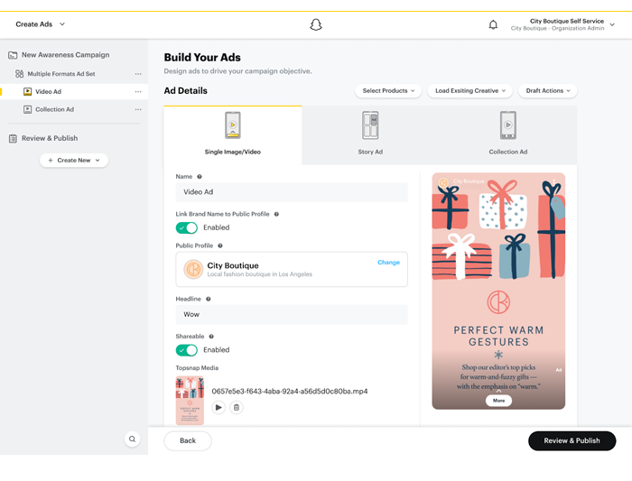Image resolution: width=632 pixels, height=481 pixels.
Task: Delete the Topsnap media file
Action: (x=237, y=408)
